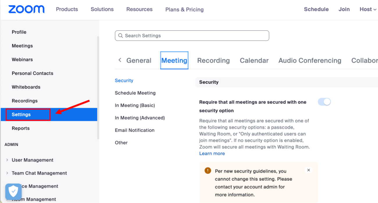Viewport: 378px width, 203px height.
Task: Open Profile in sidebar
Action: click(x=19, y=32)
